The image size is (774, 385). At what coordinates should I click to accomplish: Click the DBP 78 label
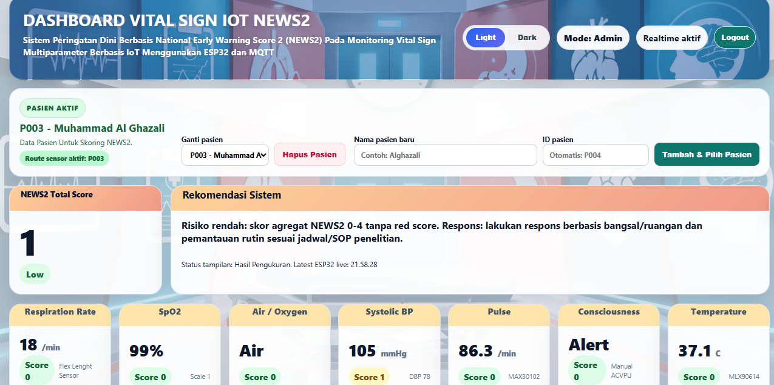point(419,377)
